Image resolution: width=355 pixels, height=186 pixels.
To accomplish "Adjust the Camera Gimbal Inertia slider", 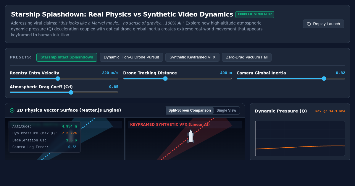I will 291,79.
